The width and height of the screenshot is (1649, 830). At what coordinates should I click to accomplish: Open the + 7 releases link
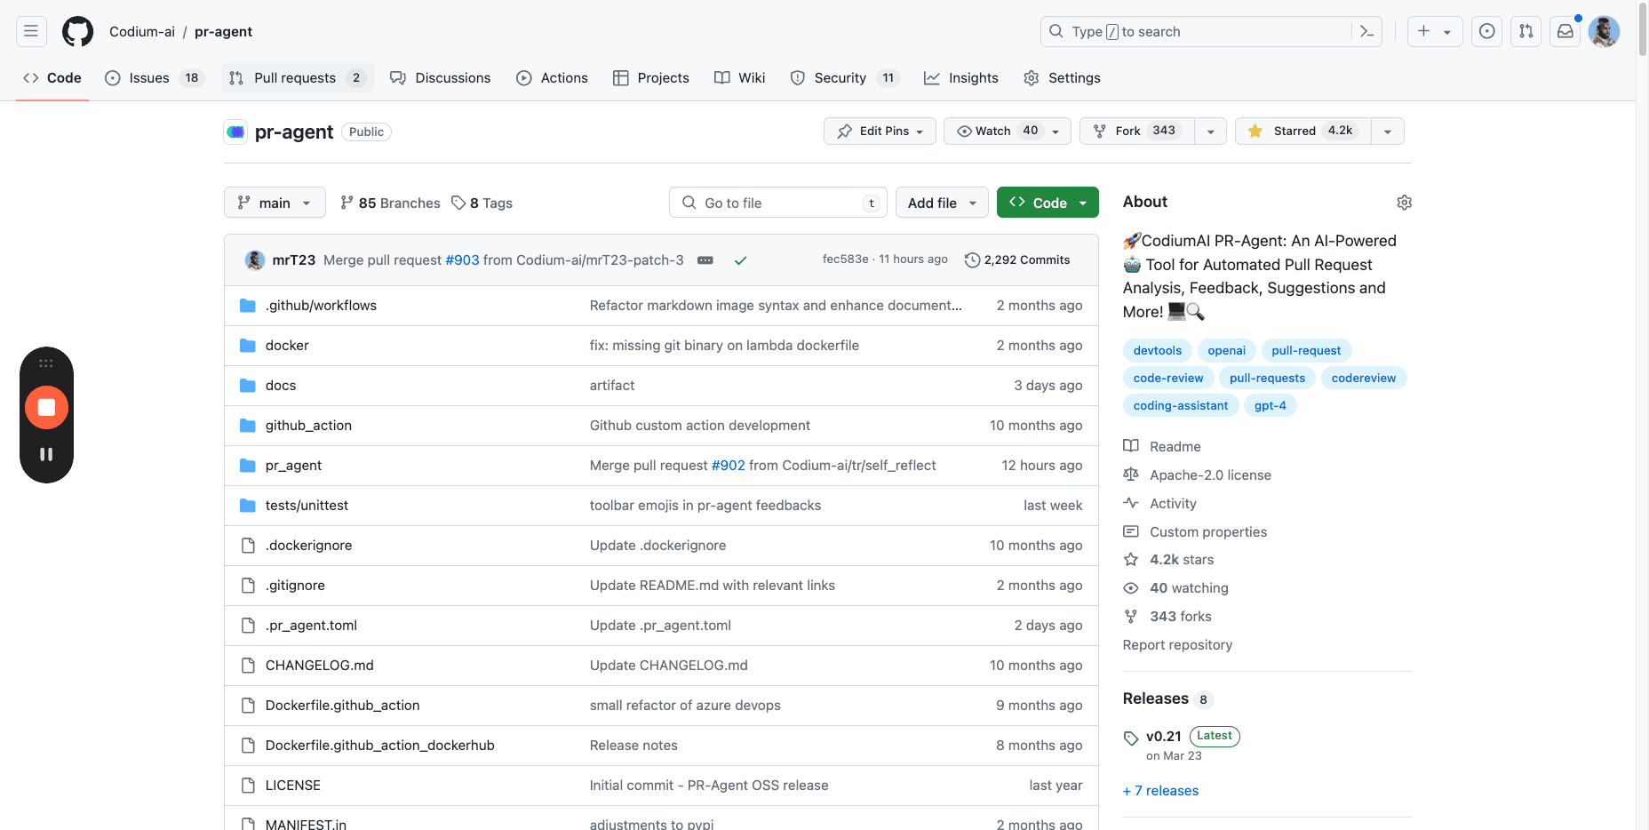[1160, 790]
